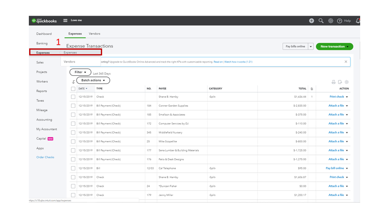
Task: Select the Expenses tab at top
Action: tap(75, 34)
